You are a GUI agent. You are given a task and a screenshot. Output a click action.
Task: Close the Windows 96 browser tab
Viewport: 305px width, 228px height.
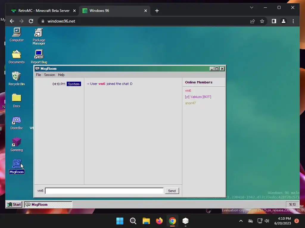click(145, 11)
